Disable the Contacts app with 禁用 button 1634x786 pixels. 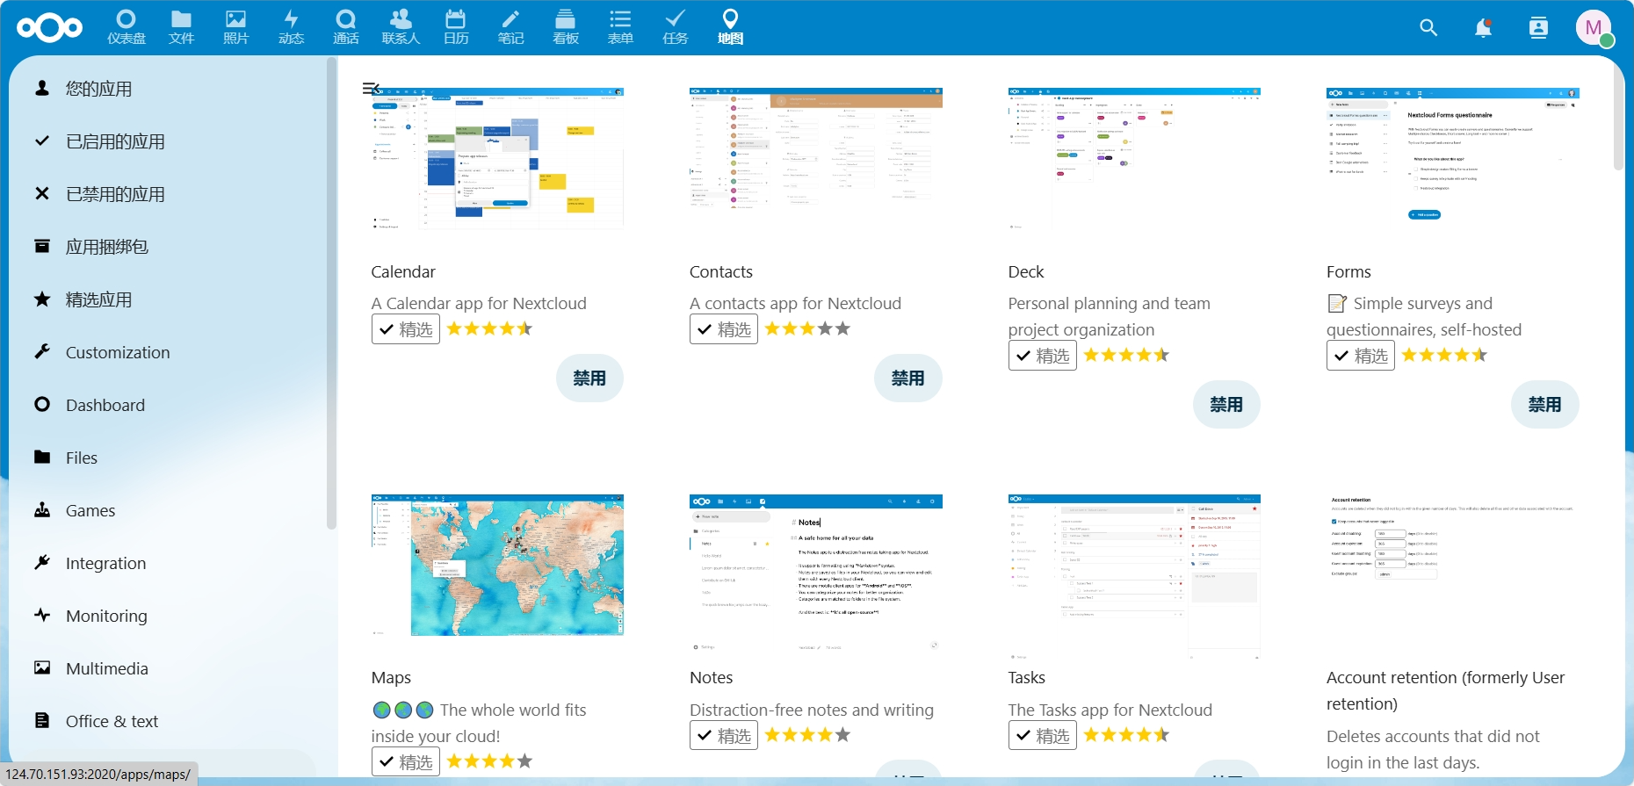pyautogui.click(x=907, y=379)
